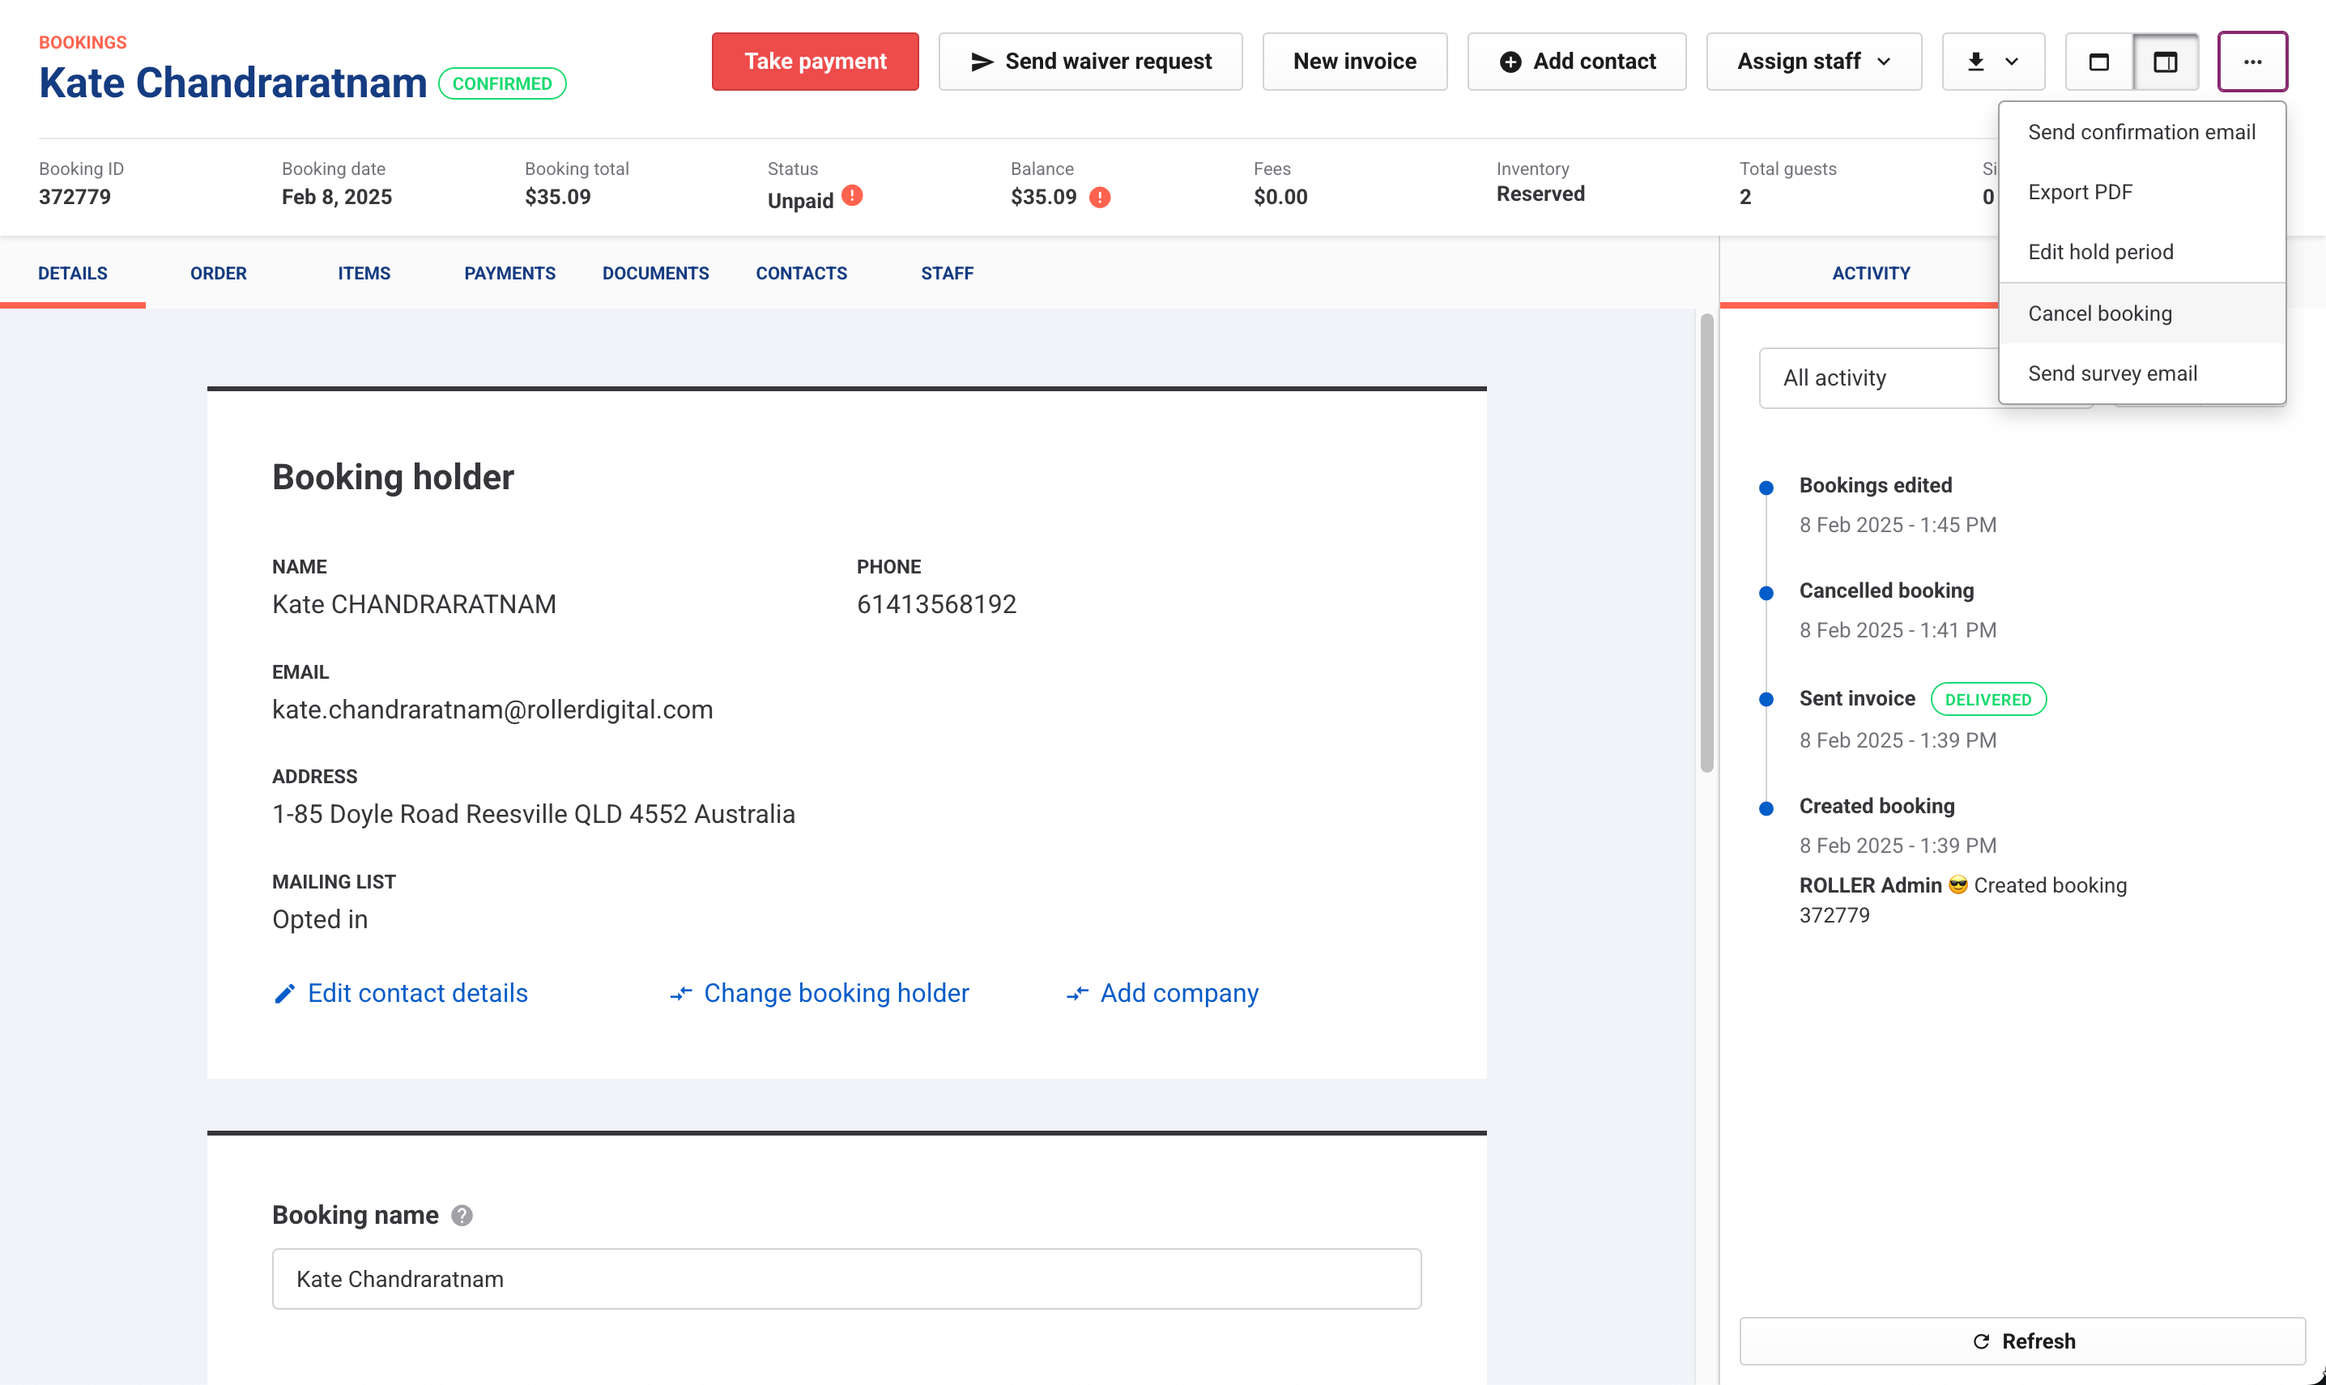Add contact to the booking

(x=1576, y=62)
